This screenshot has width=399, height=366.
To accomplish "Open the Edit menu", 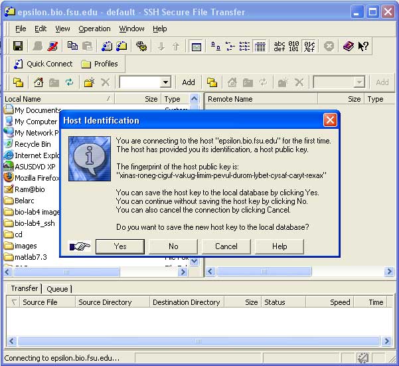I will click(x=40, y=29).
